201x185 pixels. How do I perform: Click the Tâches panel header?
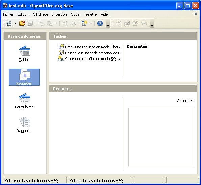[123, 36]
